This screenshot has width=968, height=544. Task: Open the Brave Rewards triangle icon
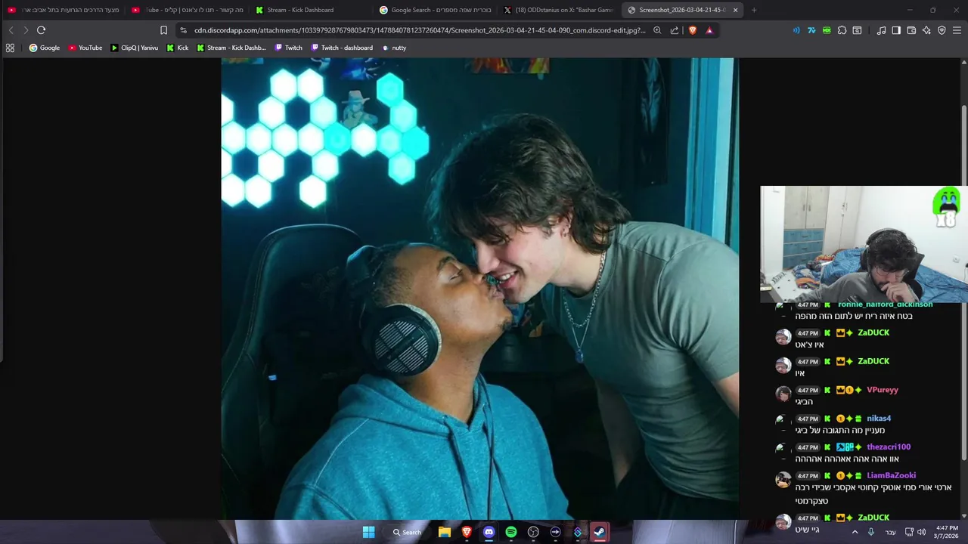pyautogui.click(x=709, y=30)
